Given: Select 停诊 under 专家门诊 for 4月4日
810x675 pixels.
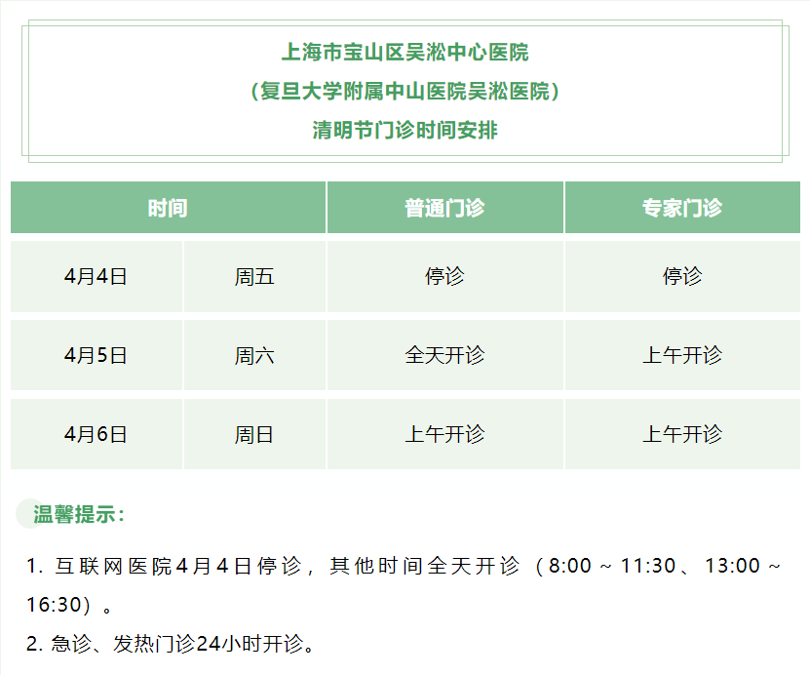Looking at the screenshot, I should click(x=682, y=276).
